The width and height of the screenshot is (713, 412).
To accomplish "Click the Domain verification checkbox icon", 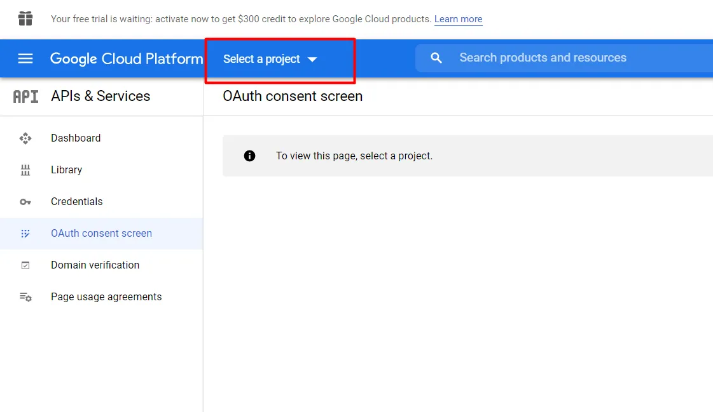I will [x=25, y=265].
